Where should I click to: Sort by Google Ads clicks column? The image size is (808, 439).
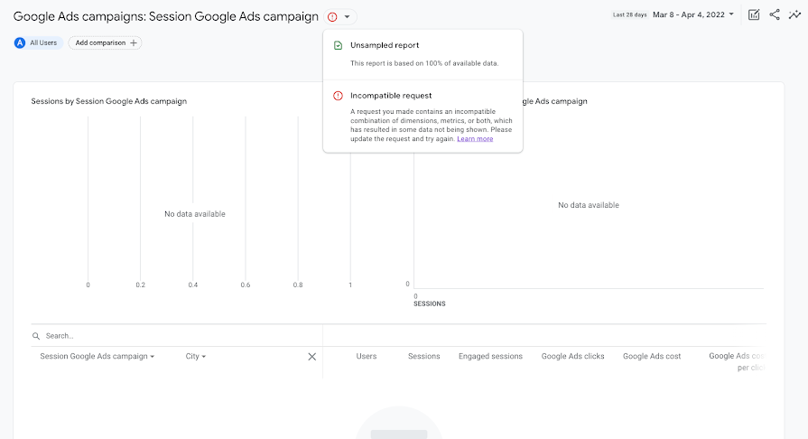(x=573, y=357)
